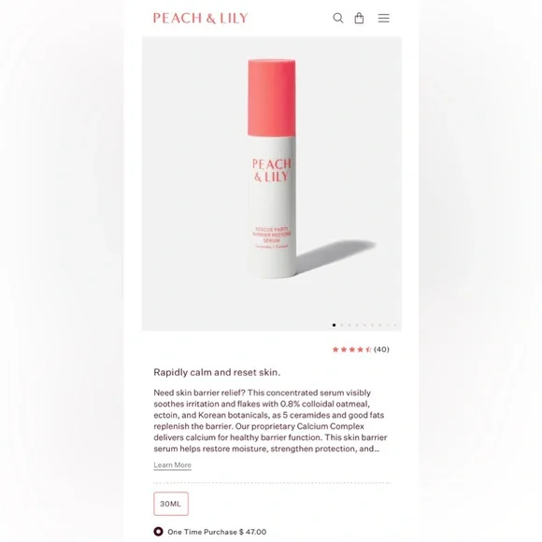Viewport: 542px width, 542px height.
Task: Click the first red rating star
Action: (x=335, y=349)
